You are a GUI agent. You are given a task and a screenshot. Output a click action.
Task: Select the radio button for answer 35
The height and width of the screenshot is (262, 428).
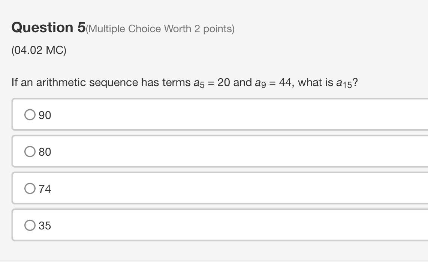click(30, 225)
